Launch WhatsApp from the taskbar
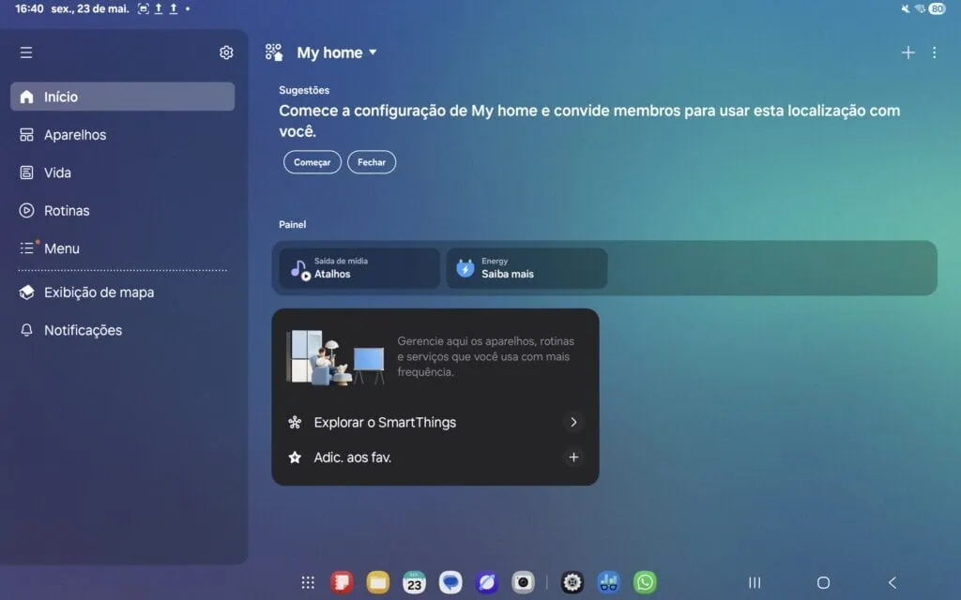 [x=646, y=581]
